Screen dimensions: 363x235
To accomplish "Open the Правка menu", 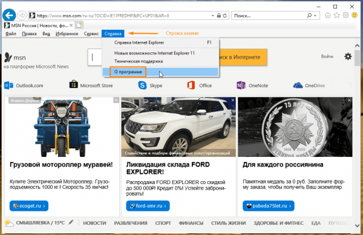I will pyautogui.click(x=29, y=33).
